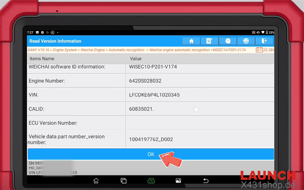The image size is (304, 190).
Task: Select the VIN value LFCDKE6P4L1020345
Action: click(154, 95)
